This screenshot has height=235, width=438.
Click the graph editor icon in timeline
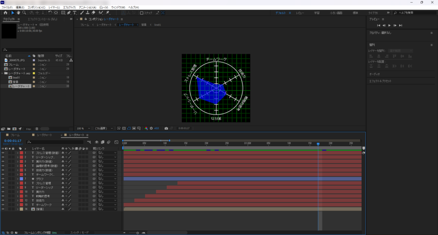(116, 142)
